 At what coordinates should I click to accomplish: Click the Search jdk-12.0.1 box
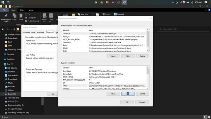[183, 29]
